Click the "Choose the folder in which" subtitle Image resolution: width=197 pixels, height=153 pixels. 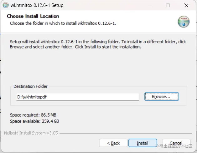point(63,23)
